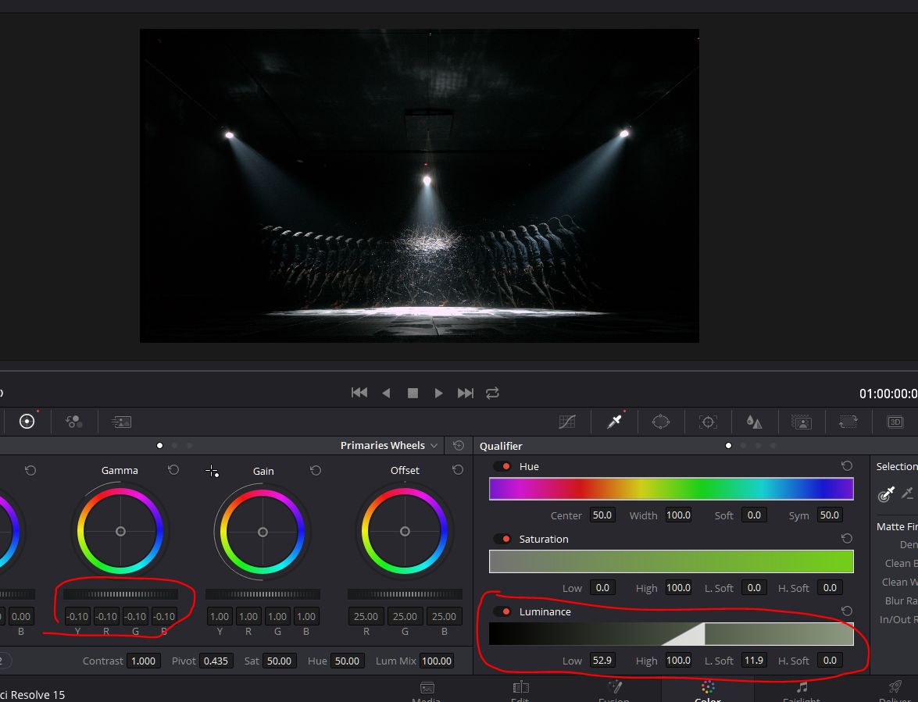Reset the Saturation qualifier
Screen dimensions: 918x702
click(847, 538)
